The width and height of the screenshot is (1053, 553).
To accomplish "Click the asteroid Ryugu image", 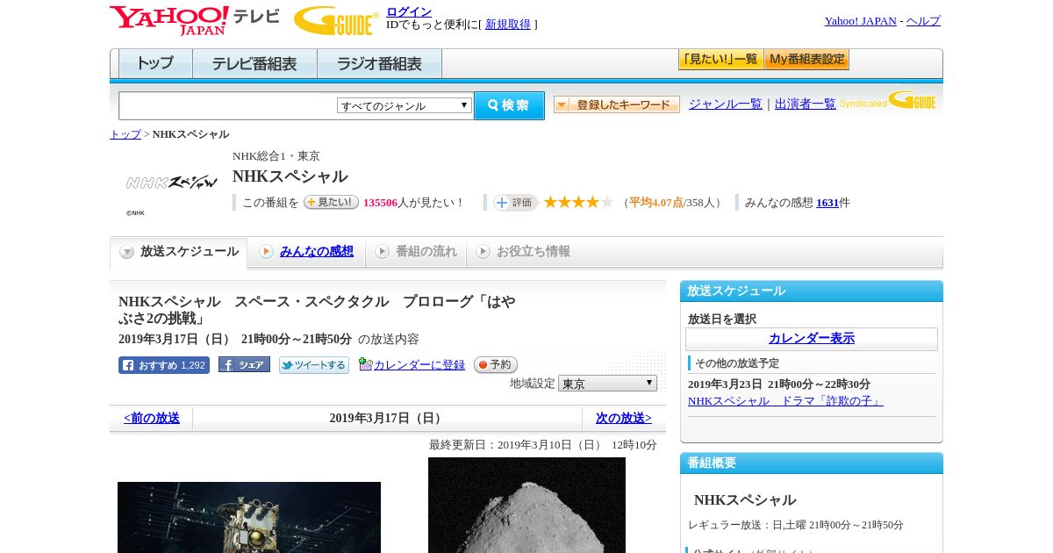I will 526,505.
